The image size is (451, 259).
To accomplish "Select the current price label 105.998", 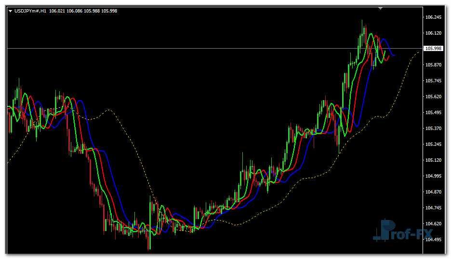I will tap(433, 49).
